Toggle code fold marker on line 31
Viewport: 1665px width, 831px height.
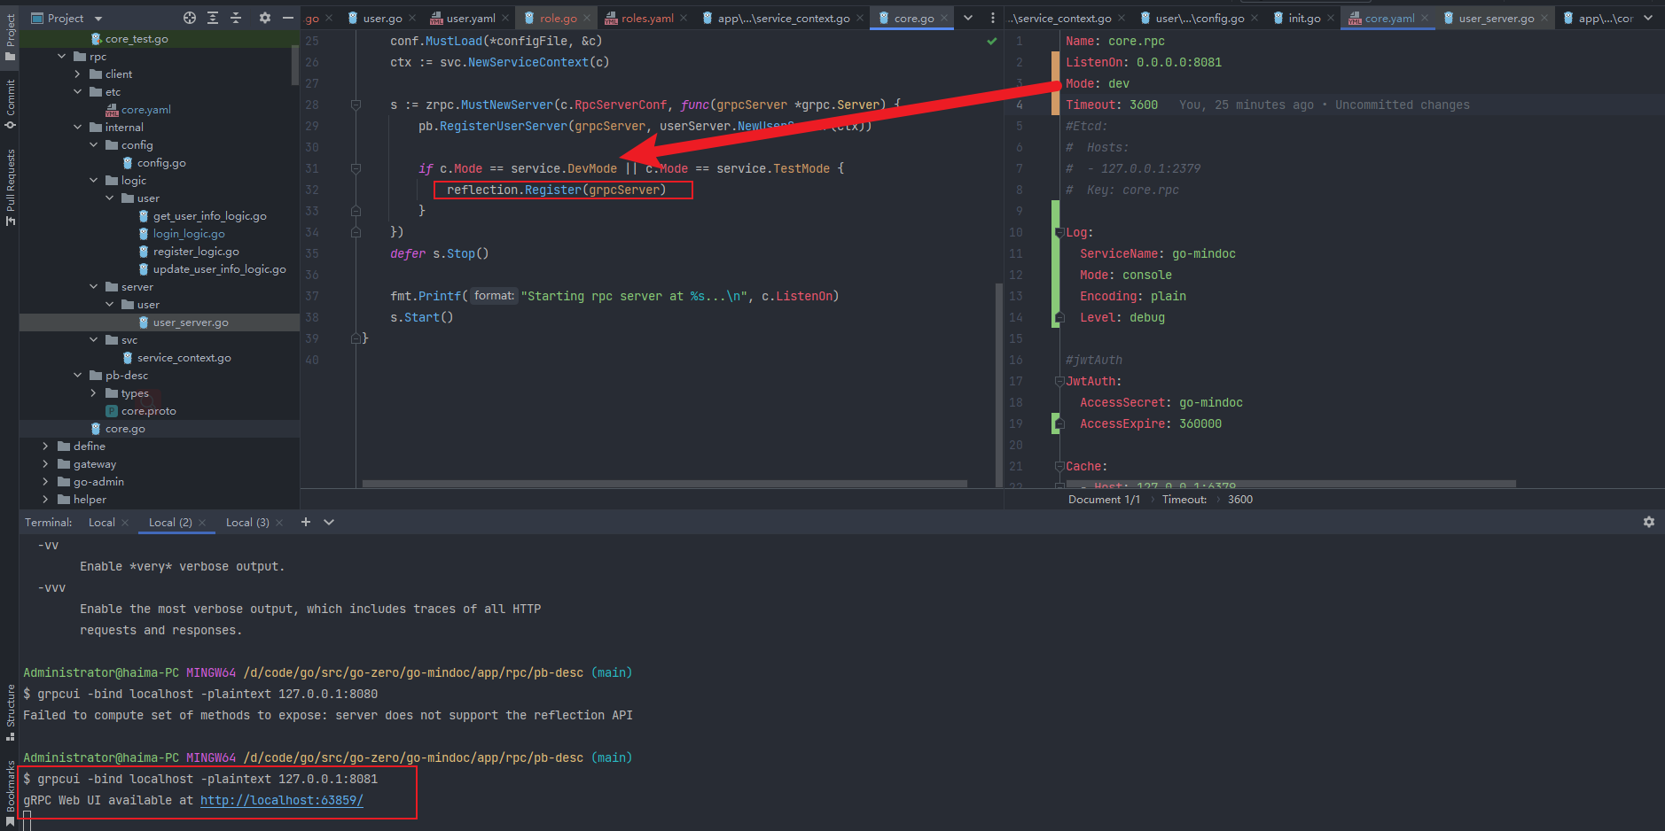point(356,168)
